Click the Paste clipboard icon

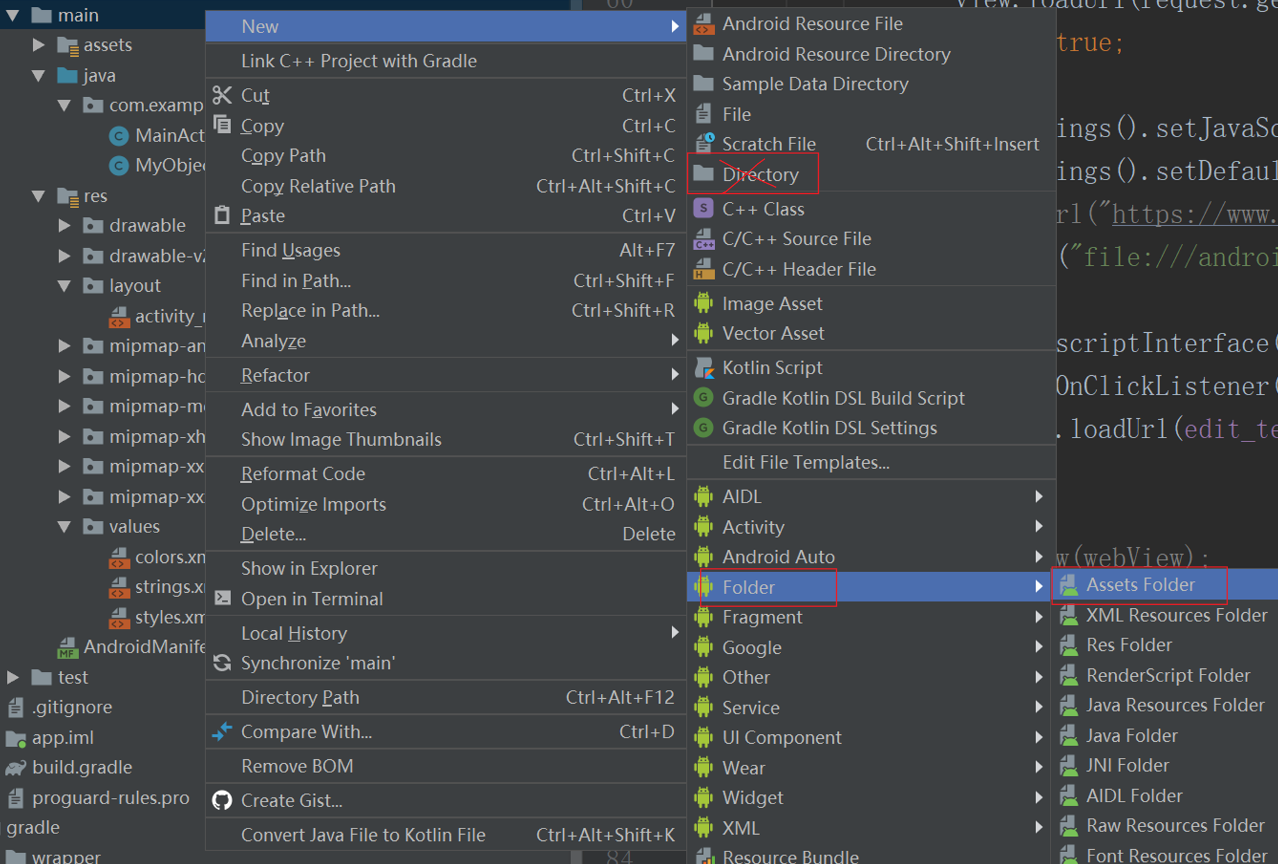(222, 215)
